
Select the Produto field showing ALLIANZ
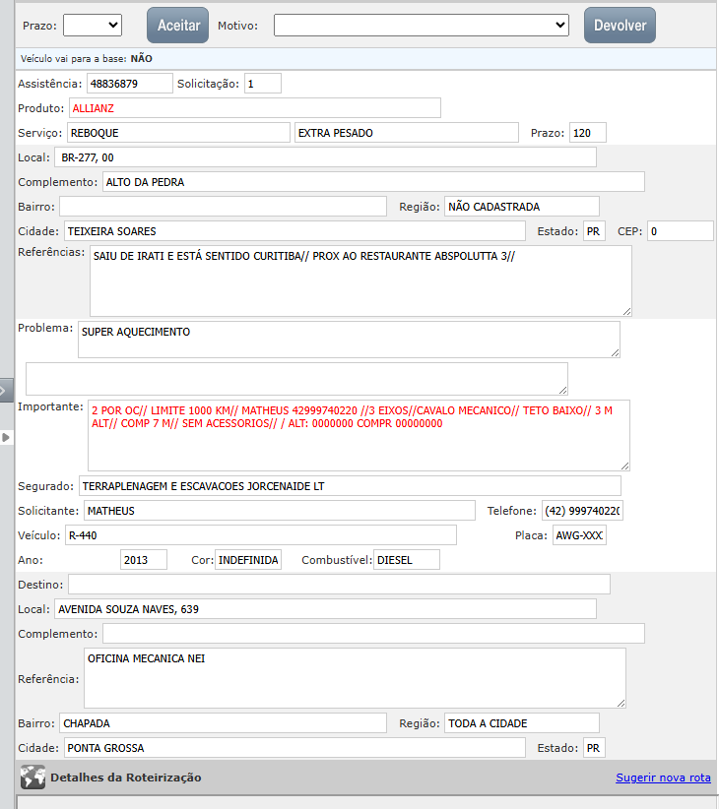pos(254,108)
